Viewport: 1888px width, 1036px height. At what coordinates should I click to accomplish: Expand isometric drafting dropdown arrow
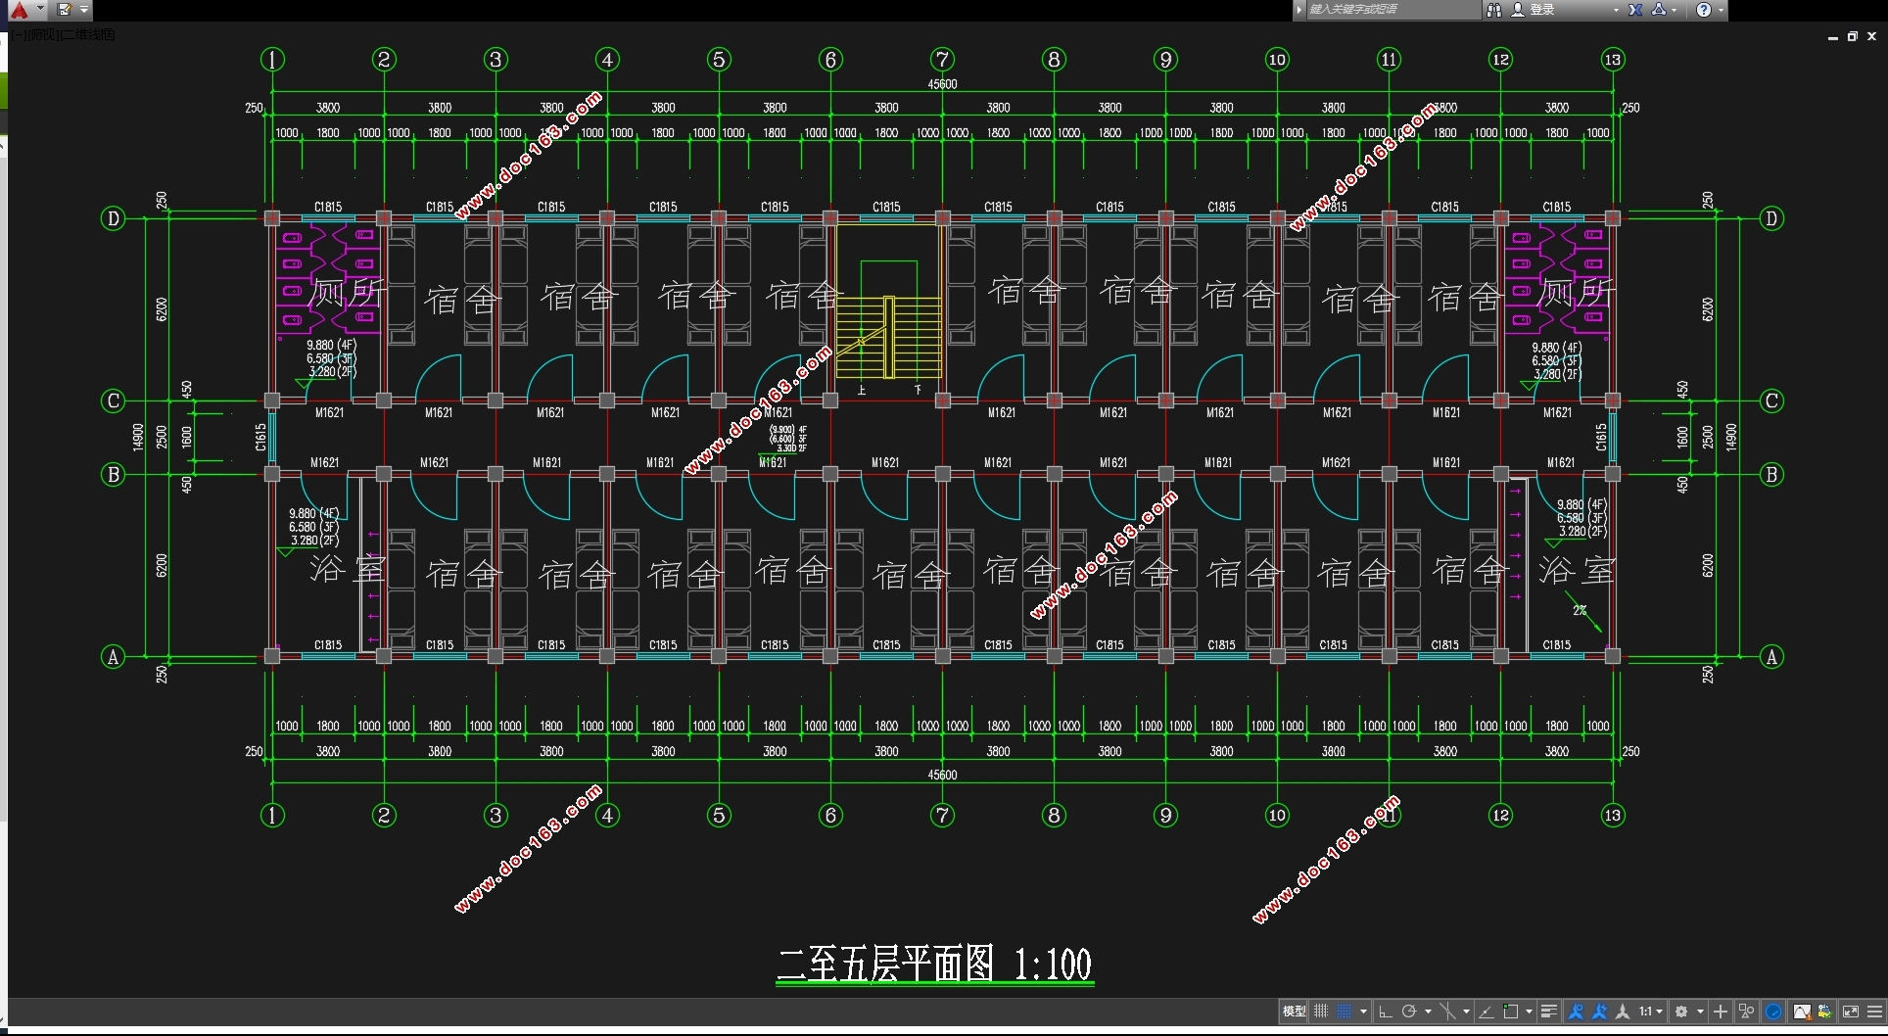click(1466, 1012)
